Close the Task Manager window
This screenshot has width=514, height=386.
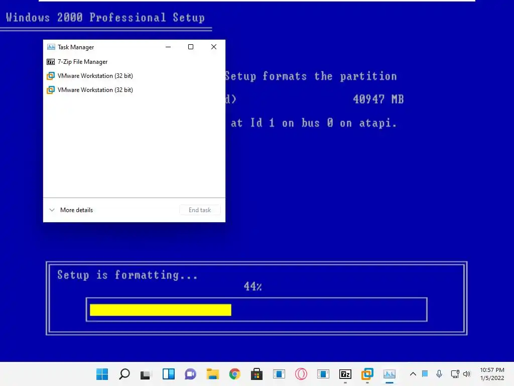pos(214,47)
